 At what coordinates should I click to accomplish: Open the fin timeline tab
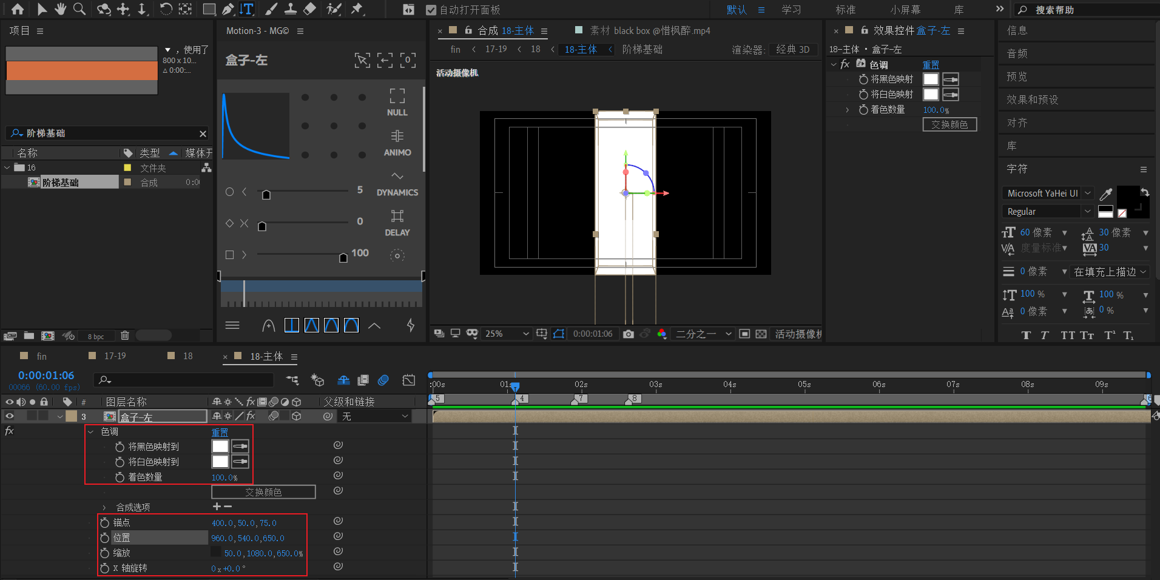[x=41, y=356]
